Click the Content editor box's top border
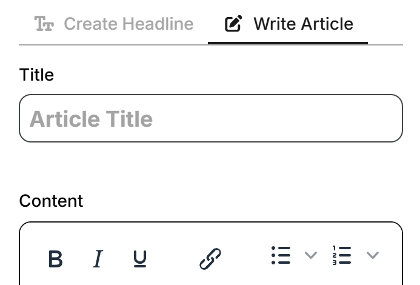The width and height of the screenshot is (420, 285). click(211, 223)
